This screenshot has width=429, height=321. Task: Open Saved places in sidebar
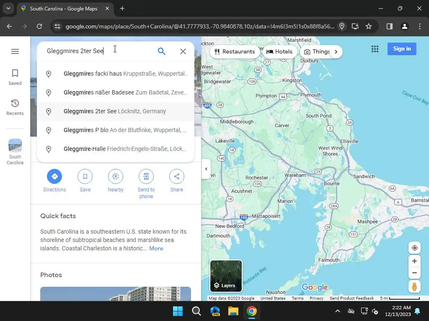(x=15, y=77)
